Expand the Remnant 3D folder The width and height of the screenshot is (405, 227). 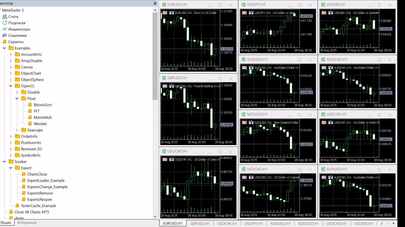pos(11,149)
